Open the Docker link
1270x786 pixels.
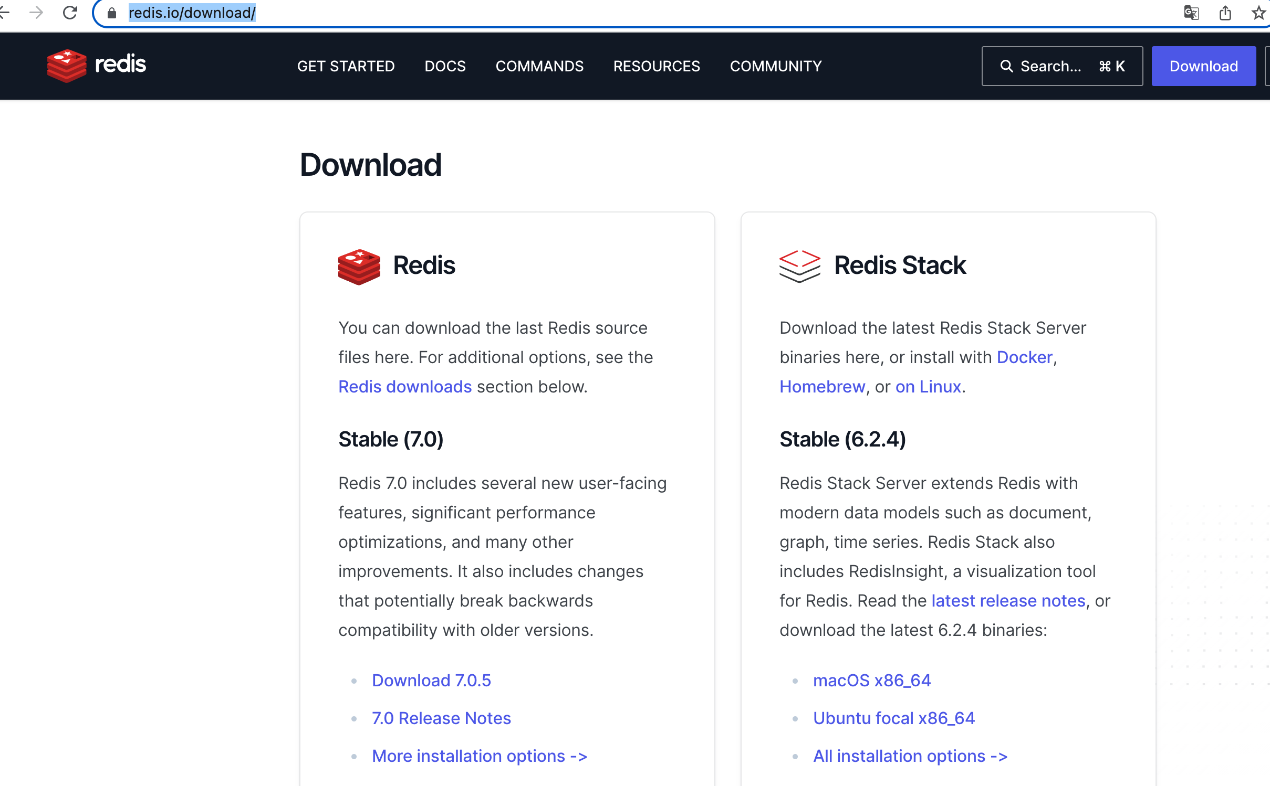1025,357
